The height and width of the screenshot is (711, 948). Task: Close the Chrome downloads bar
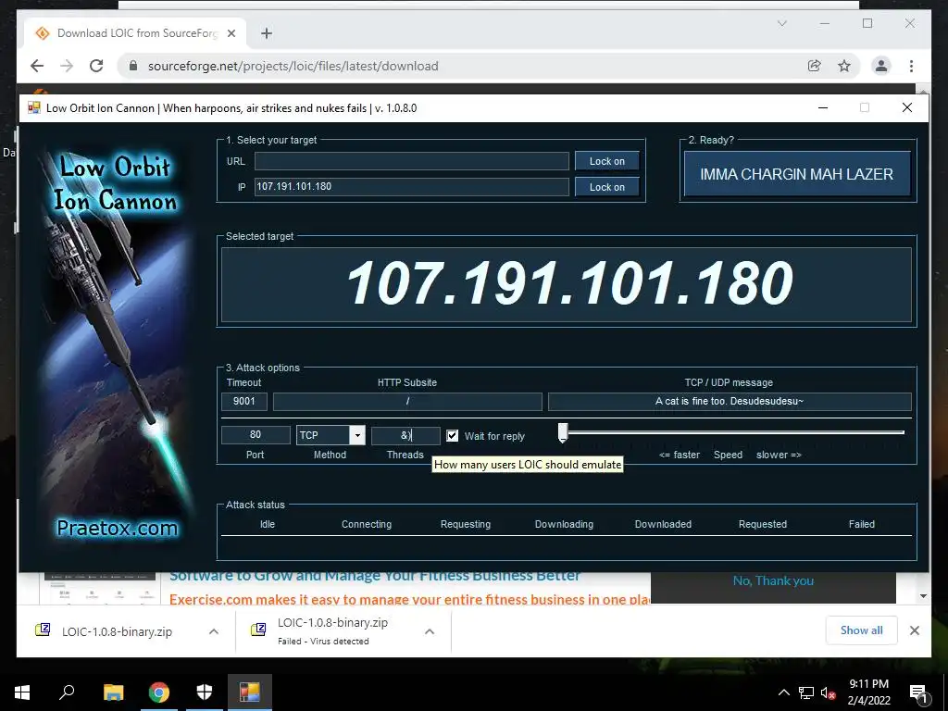tap(914, 630)
